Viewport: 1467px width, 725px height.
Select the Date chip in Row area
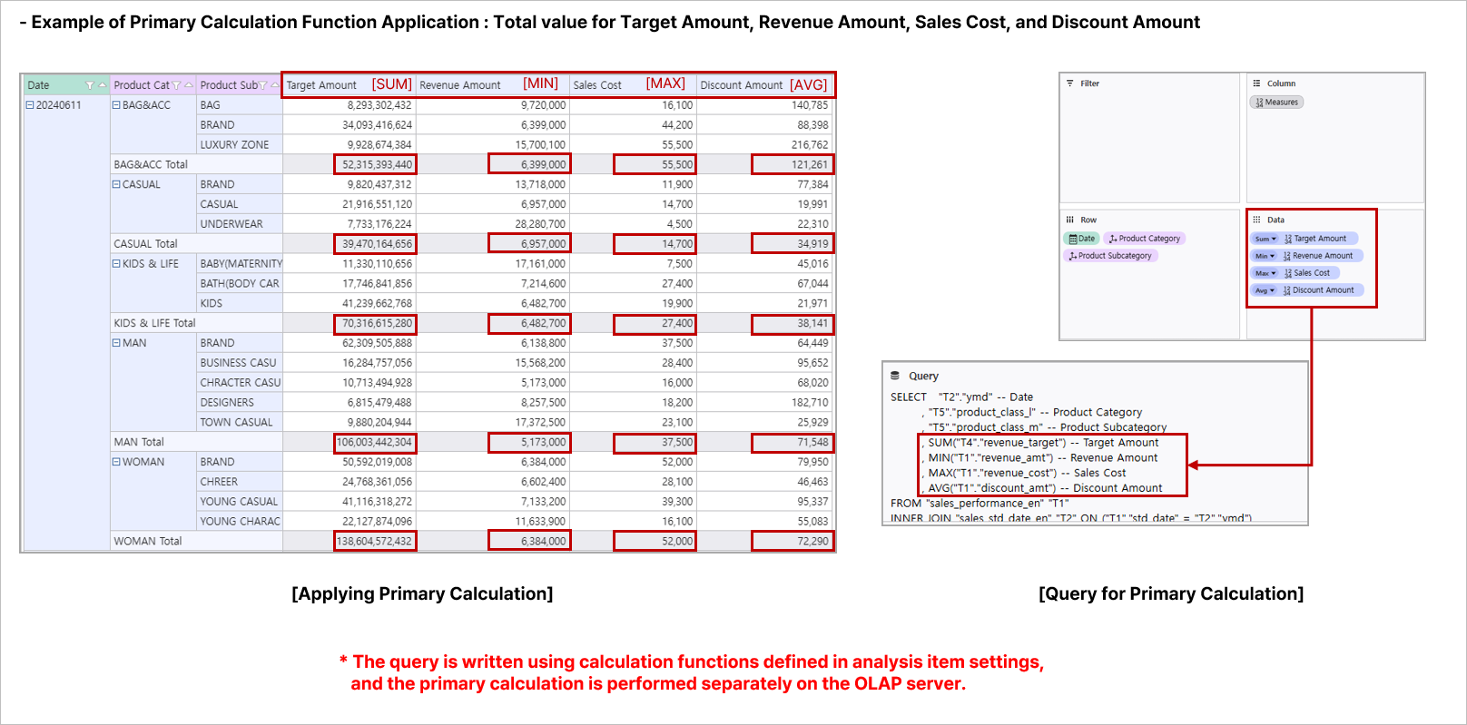point(1081,239)
